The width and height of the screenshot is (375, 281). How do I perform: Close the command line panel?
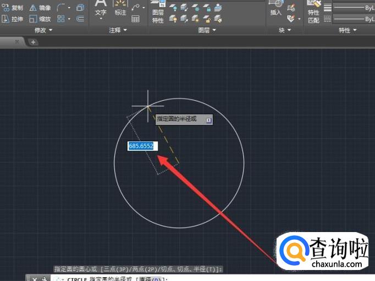(35, 279)
